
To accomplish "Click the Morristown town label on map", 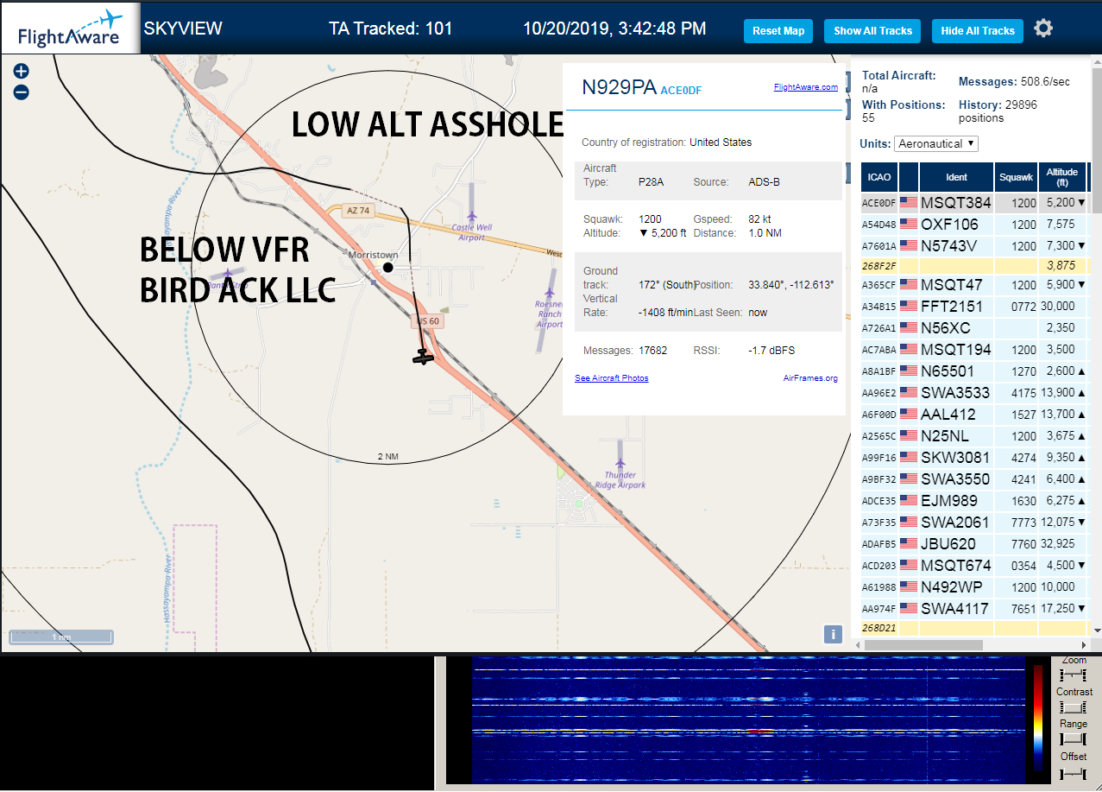I will coord(373,256).
